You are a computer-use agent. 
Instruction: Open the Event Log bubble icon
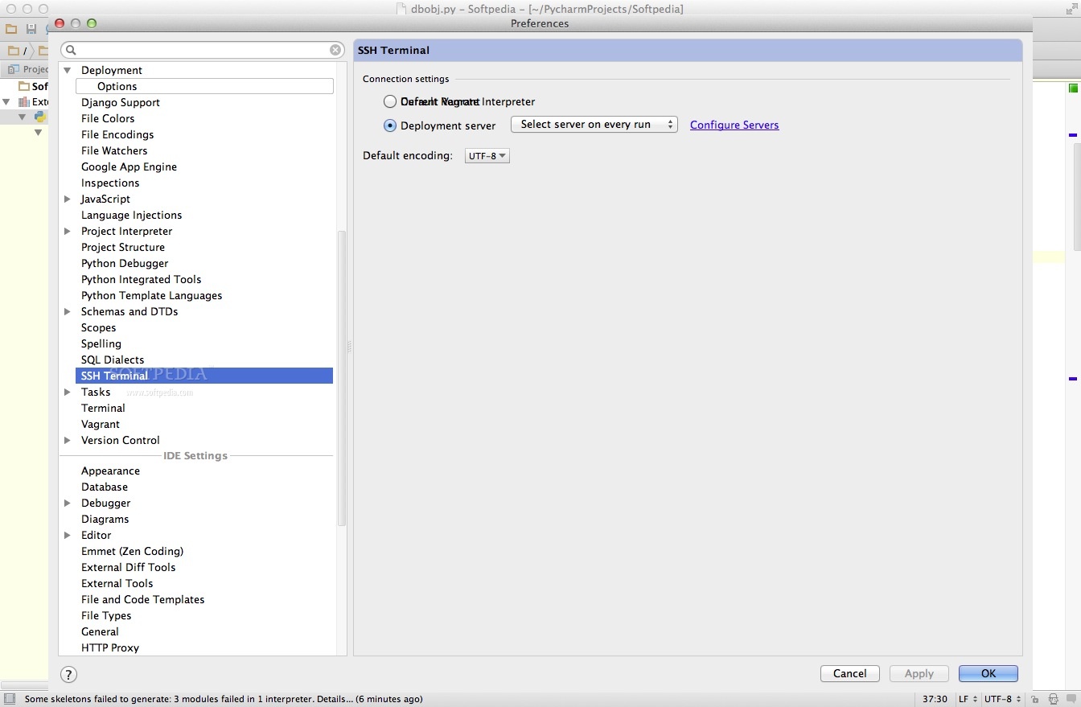1071,699
